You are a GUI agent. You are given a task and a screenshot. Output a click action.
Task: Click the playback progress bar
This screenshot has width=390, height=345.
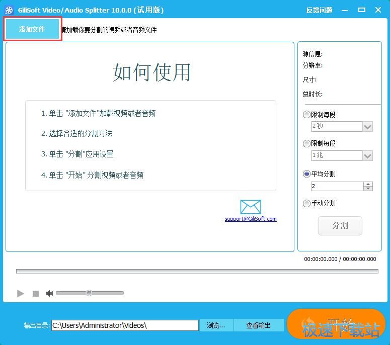tap(197, 271)
